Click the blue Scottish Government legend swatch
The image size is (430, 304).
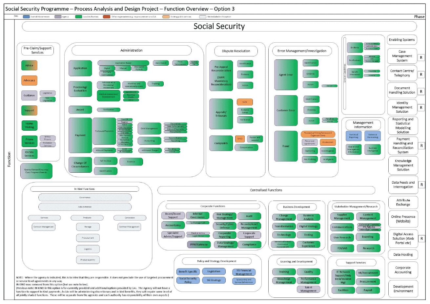tap(26, 17)
